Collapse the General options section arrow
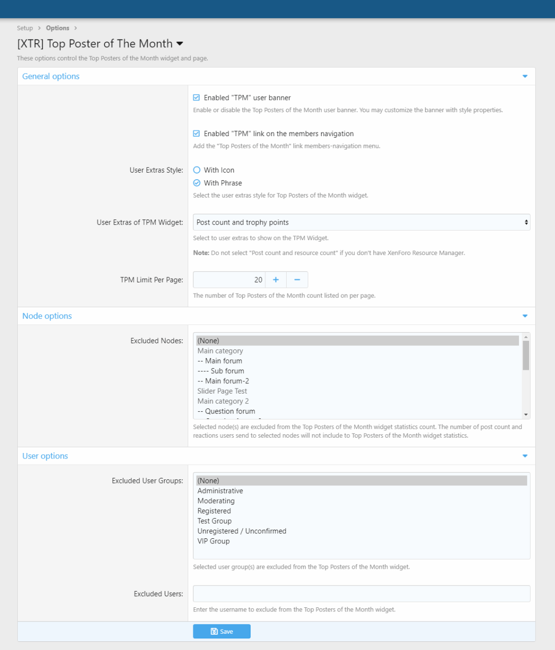555x650 pixels. pos(525,76)
